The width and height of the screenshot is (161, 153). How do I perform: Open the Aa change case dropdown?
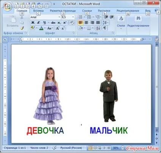pos(50,28)
